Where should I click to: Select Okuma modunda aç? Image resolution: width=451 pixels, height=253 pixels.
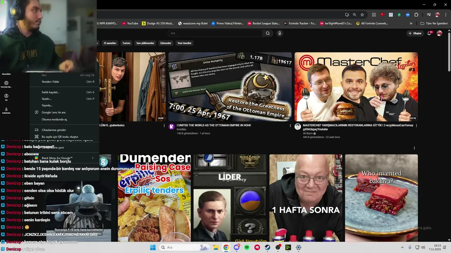pos(64,119)
